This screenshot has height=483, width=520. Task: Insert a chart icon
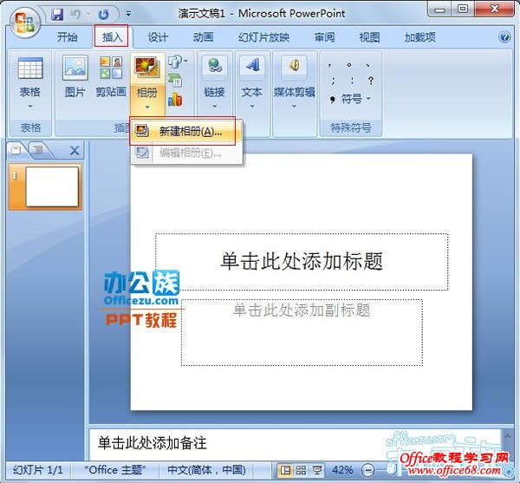(x=175, y=99)
